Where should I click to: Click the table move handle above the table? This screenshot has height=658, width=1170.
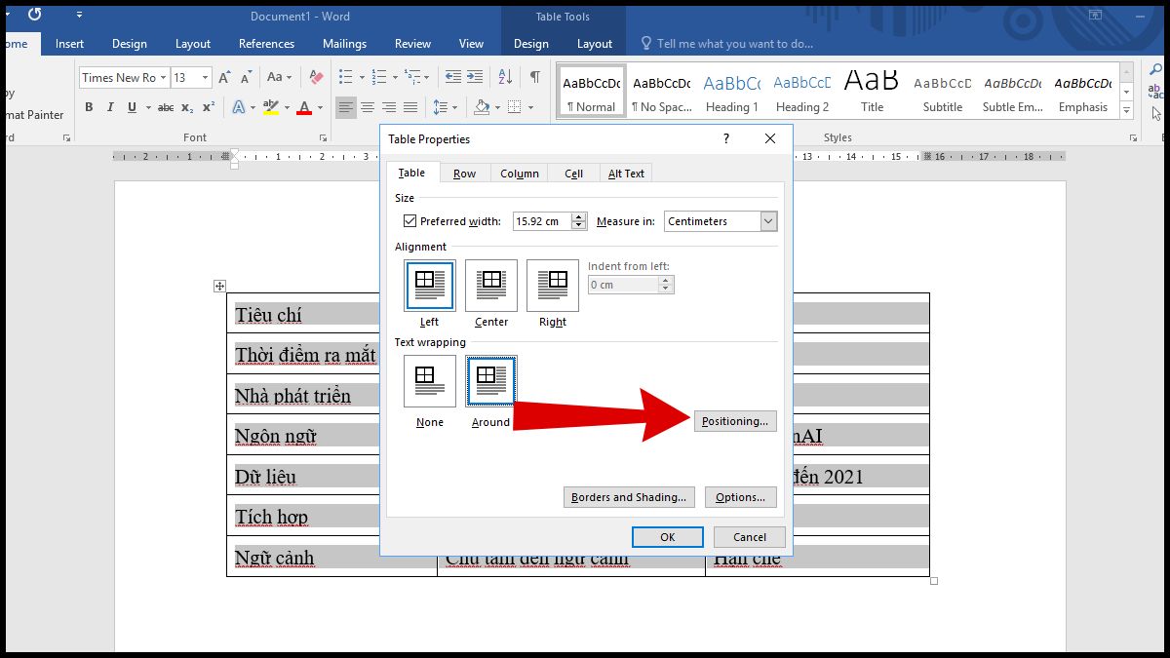[219, 286]
